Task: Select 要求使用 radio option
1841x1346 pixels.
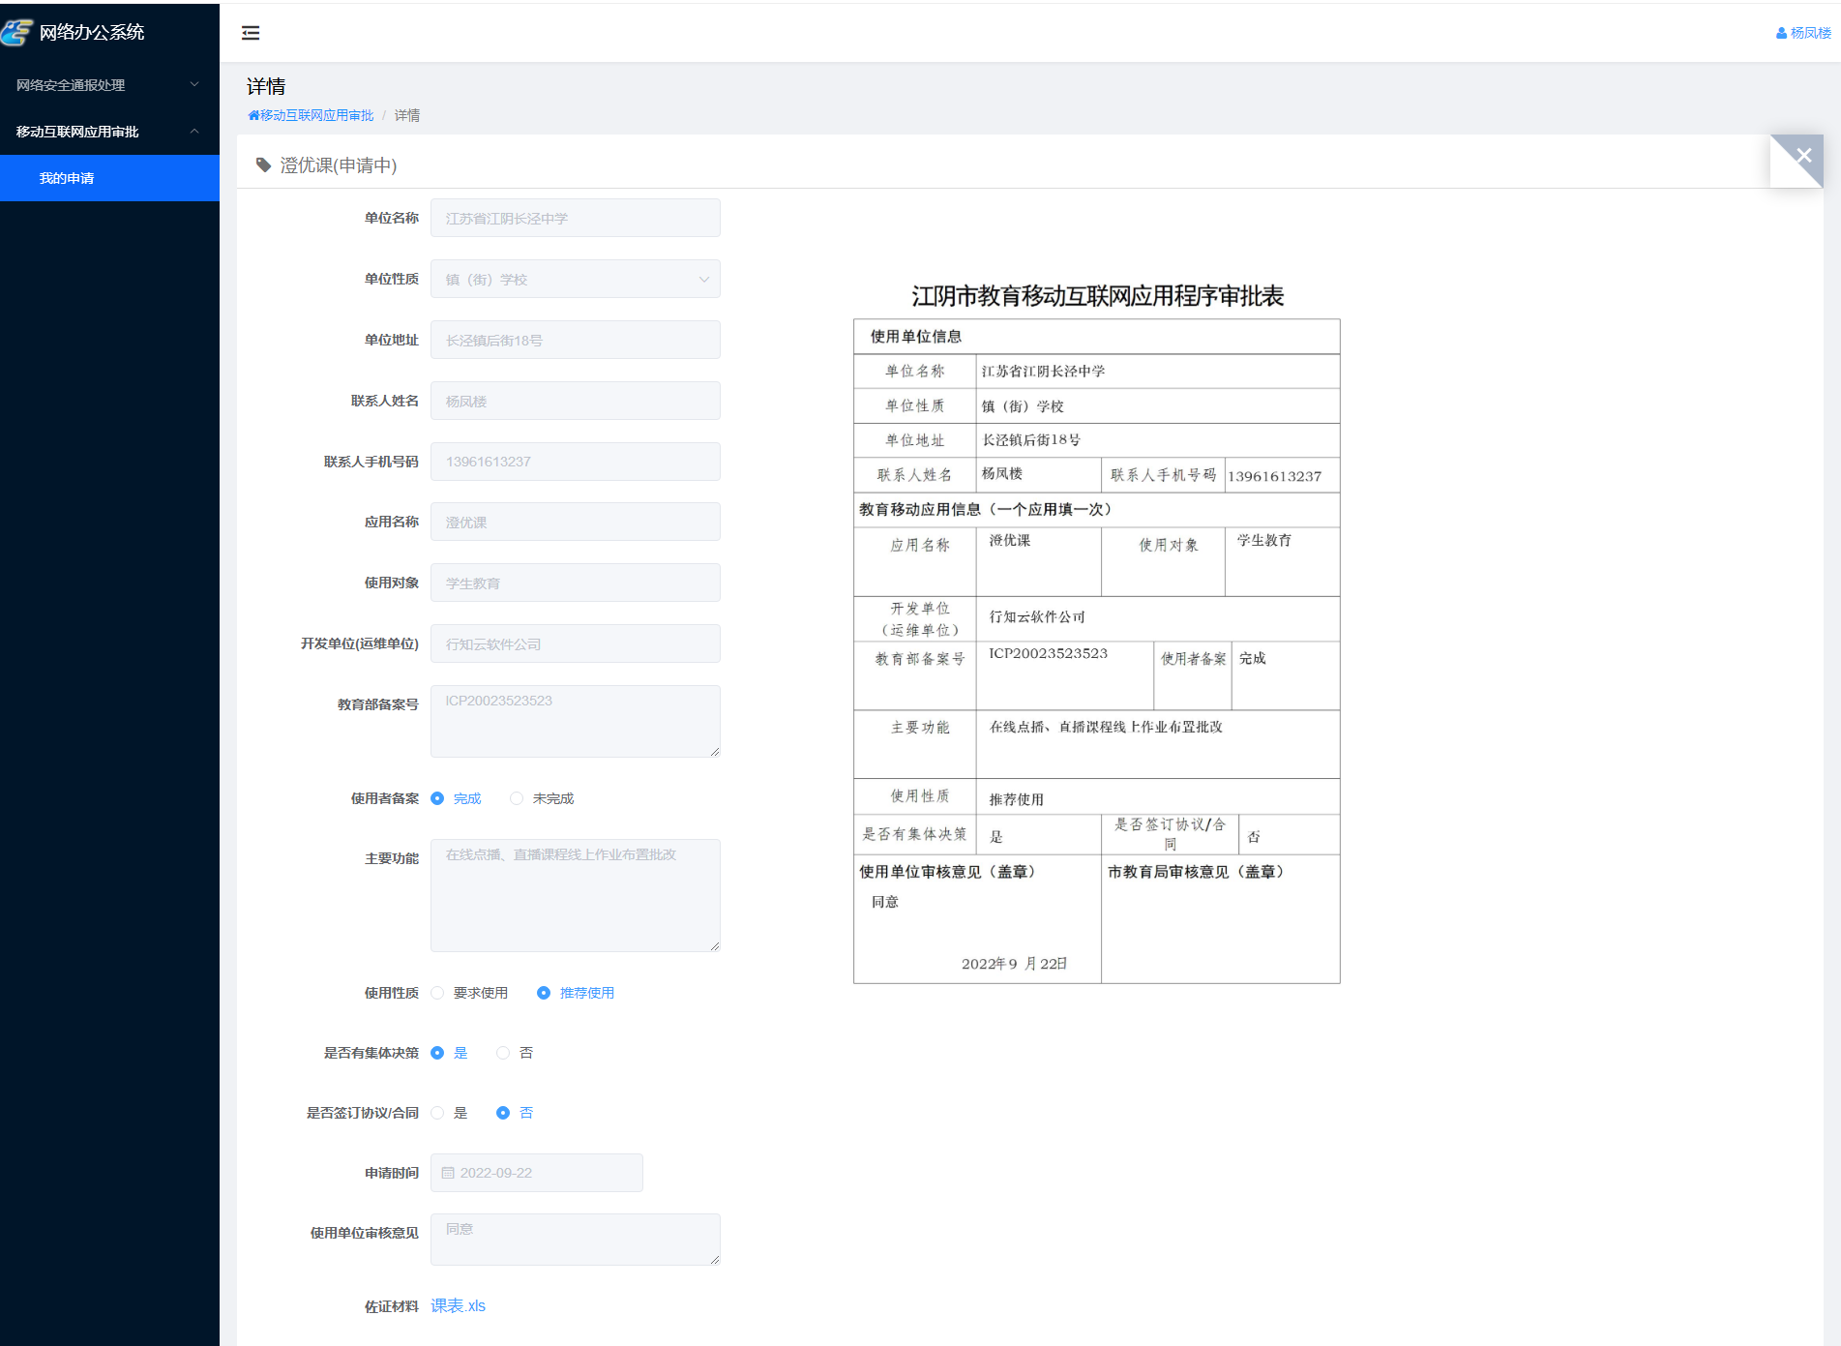Action: tap(438, 993)
